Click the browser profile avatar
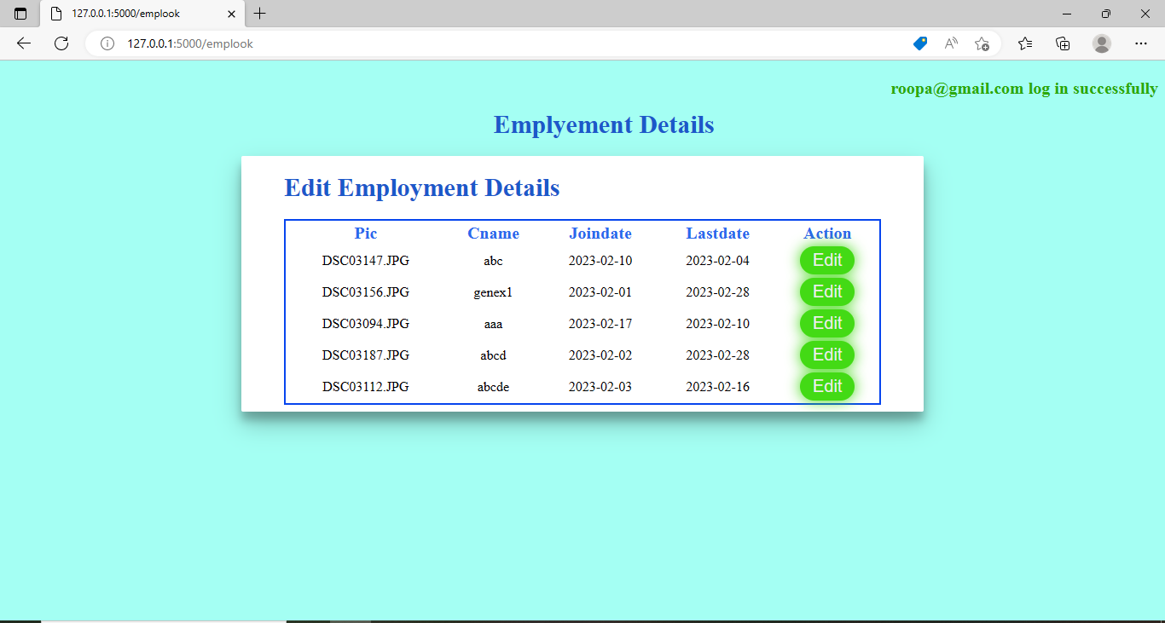The width and height of the screenshot is (1165, 623). pyautogui.click(x=1101, y=43)
